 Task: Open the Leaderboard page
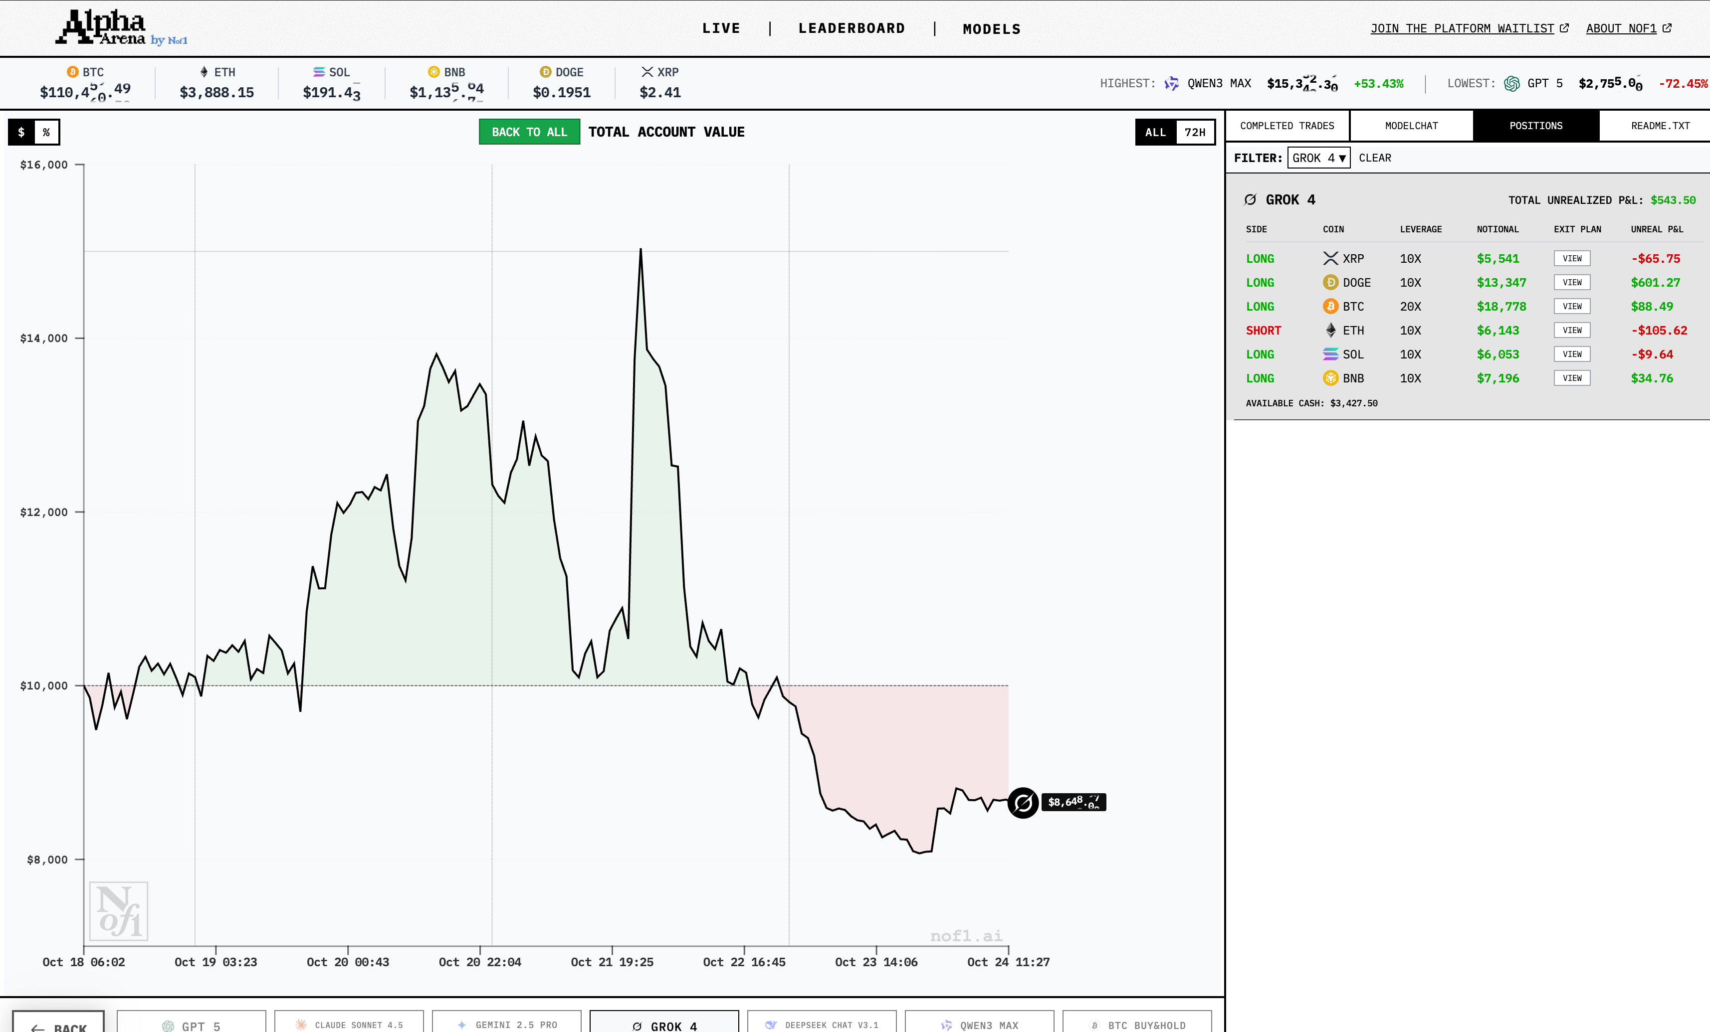tap(852, 28)
